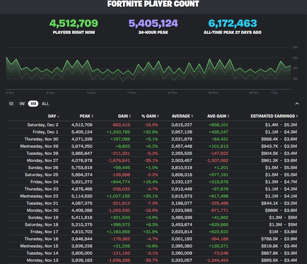Click the Sunday, Nov 26 row label
The height and width of the screenshot is (264, 307).
[x=43, y=168]
